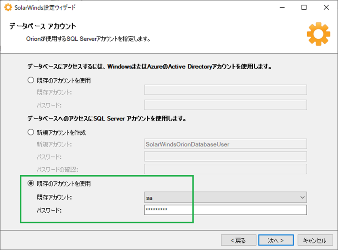This screenshot has height=250, width=338.
Task: Select Windows 既存のアカウントを使用 radio button
Action: click(x=31, y=80)
